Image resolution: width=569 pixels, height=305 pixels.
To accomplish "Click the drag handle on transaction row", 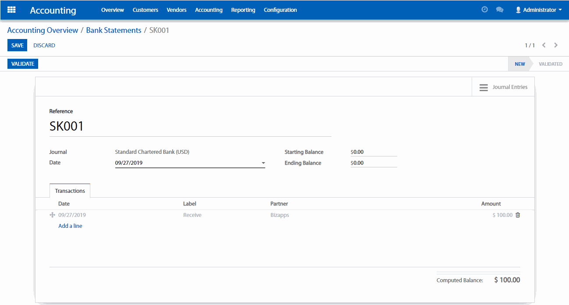I will 53,215.
